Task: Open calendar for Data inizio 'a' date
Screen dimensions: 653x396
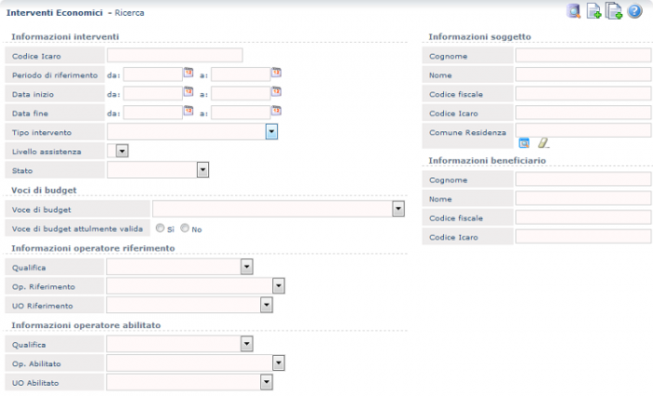Action: 276,91
